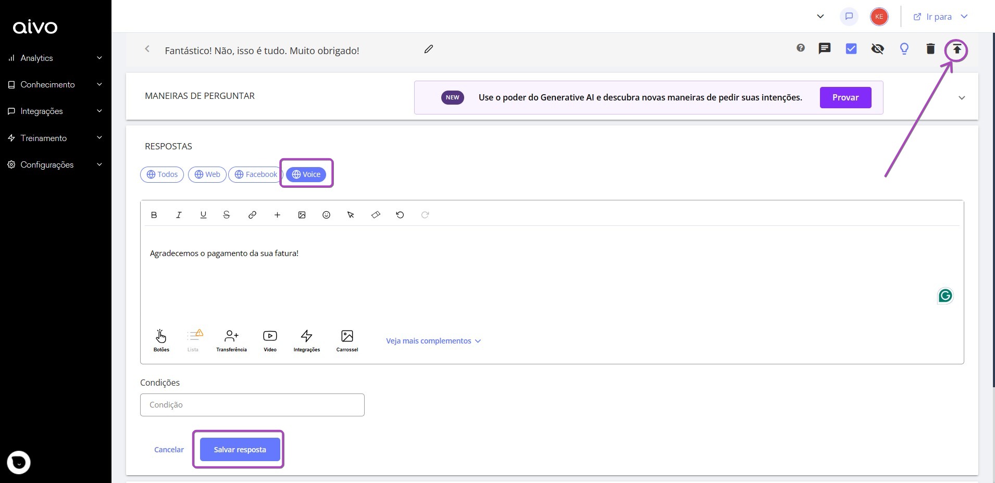The image size is (995, 483).
Task: Open the emoji picker
Action: coord(326,215)
